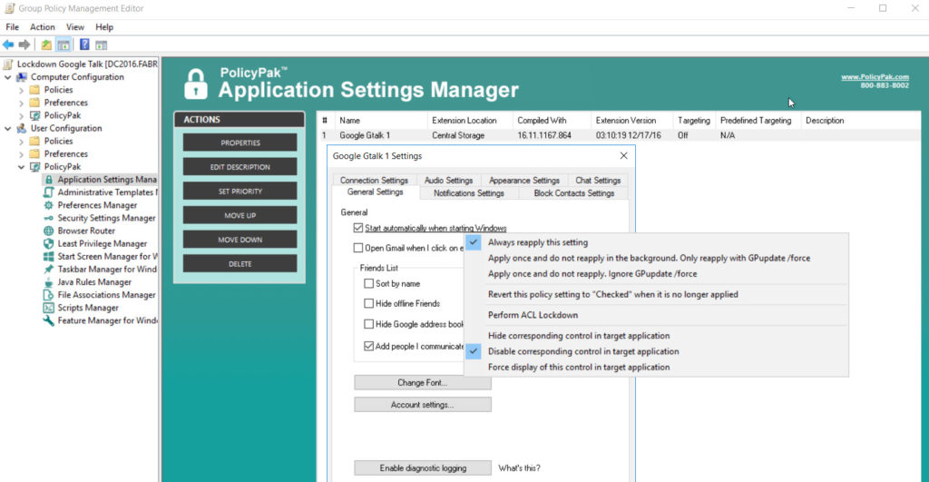This screenshot has width=929, height=482.
Task: Click the EDIT DESCRIPTION action button
Action: tap(240, 167)
